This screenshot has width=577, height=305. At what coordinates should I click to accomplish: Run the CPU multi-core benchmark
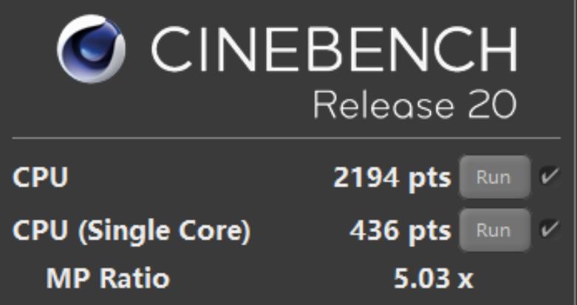coord(494,178)
